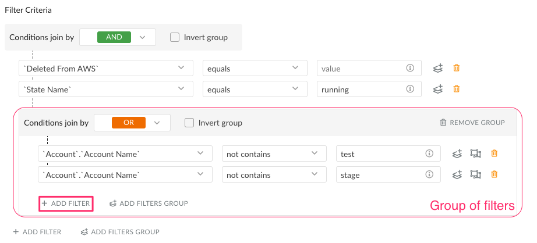
Task: Open the OR conditions join dropdown
Action: (x=132, y=123)
